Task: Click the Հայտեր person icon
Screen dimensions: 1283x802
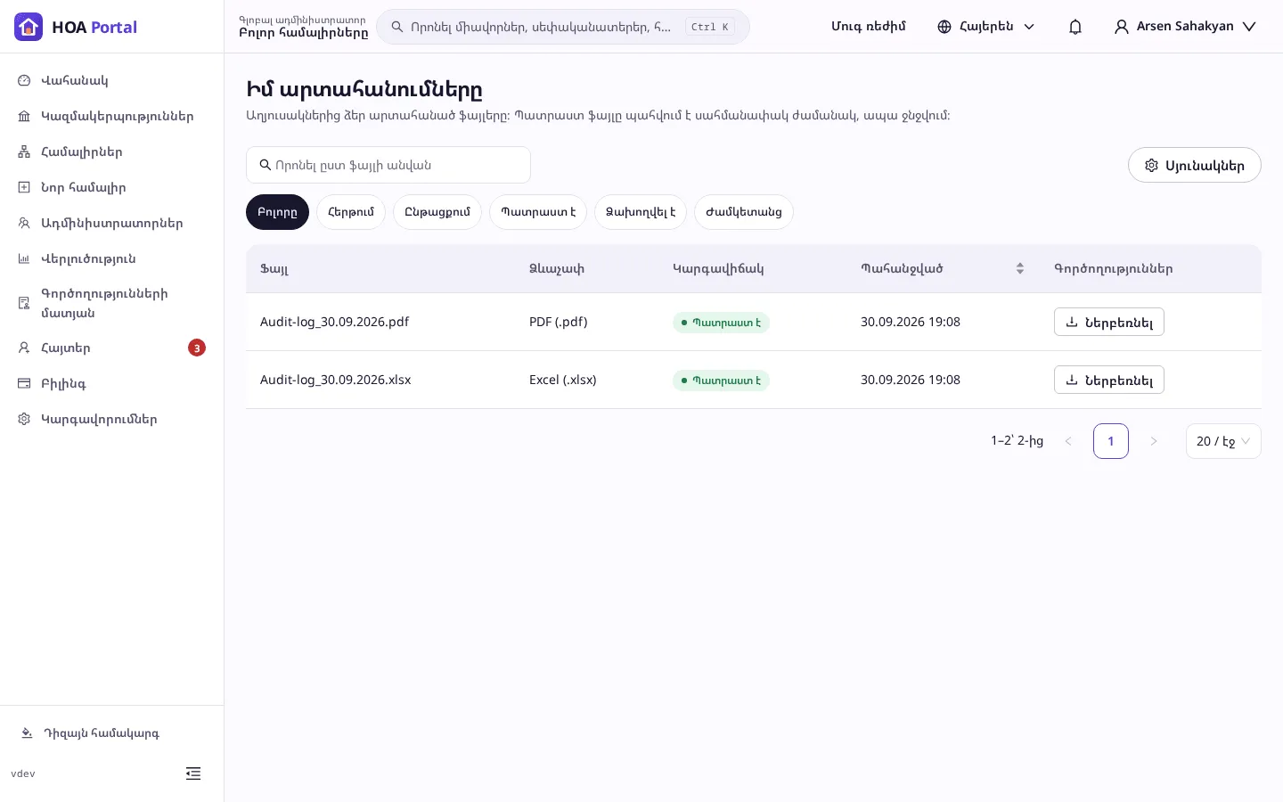Action: click(24, 348)
